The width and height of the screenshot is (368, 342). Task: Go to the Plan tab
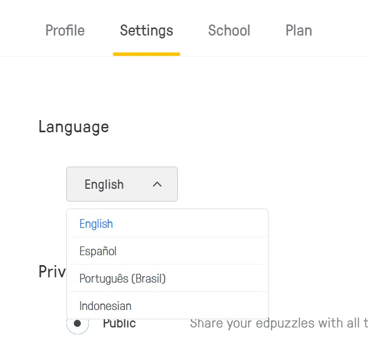coord(299,30)
